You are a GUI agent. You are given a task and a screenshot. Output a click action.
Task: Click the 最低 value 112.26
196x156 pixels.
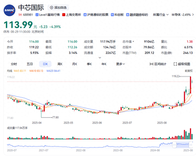72,47
